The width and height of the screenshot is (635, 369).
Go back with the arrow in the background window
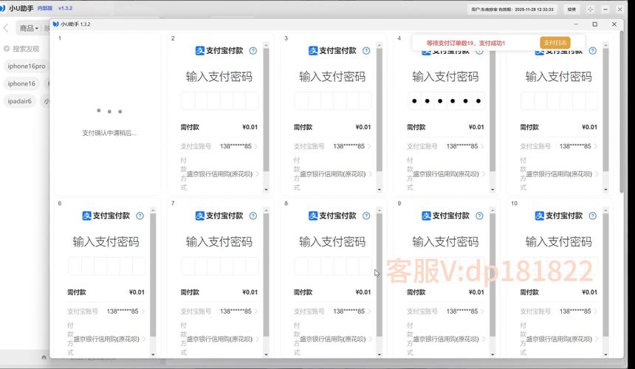coord(6,28)
